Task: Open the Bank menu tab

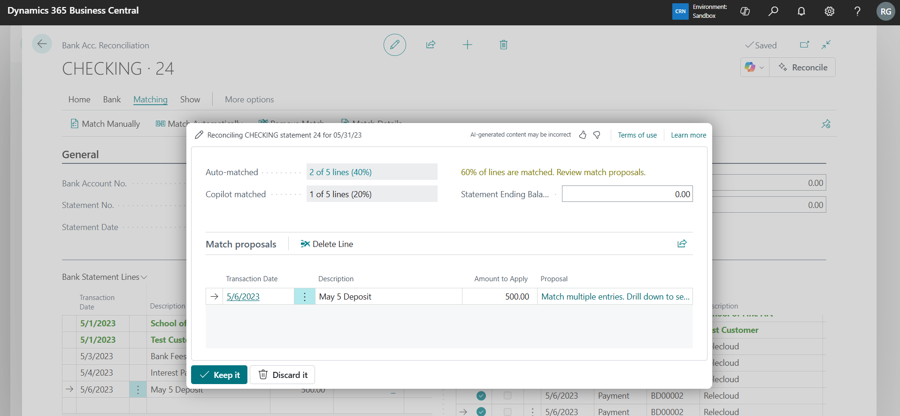Action: tap(112, 100)
